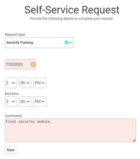The image size is (140, 159).
Task: Open the start hour dropdown showing 2
Action: pos(11,83)
